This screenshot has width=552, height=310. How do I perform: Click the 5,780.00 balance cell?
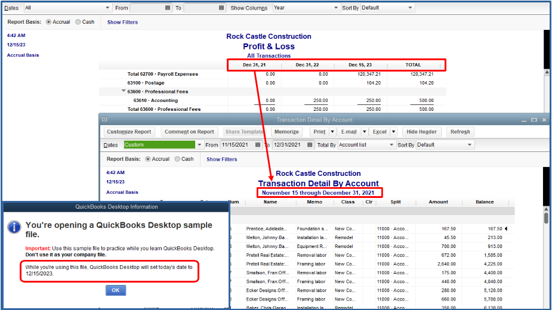tap(493, 299)
